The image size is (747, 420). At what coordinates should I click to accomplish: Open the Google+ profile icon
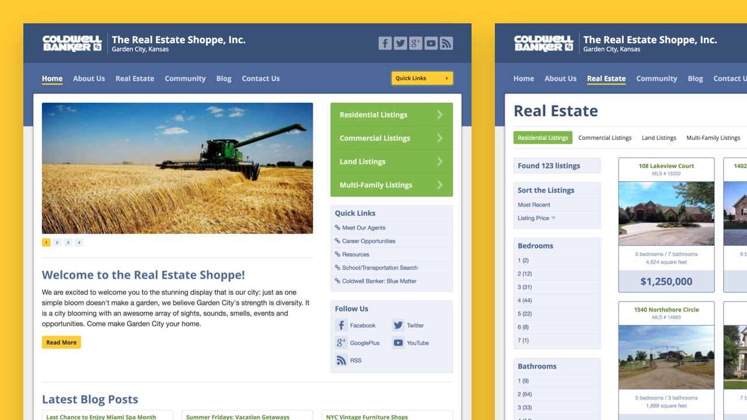click(x=416, y=43)
